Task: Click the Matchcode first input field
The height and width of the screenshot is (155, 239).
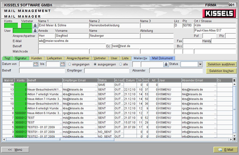Action: (63, 51)
